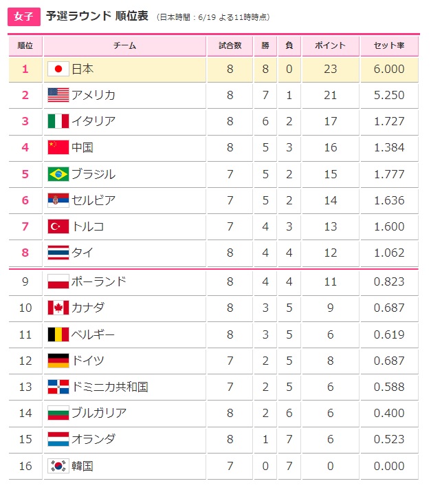The image size is (431, 490).
Task: Click the 順位 column header
Action: [x=25, y=45]
